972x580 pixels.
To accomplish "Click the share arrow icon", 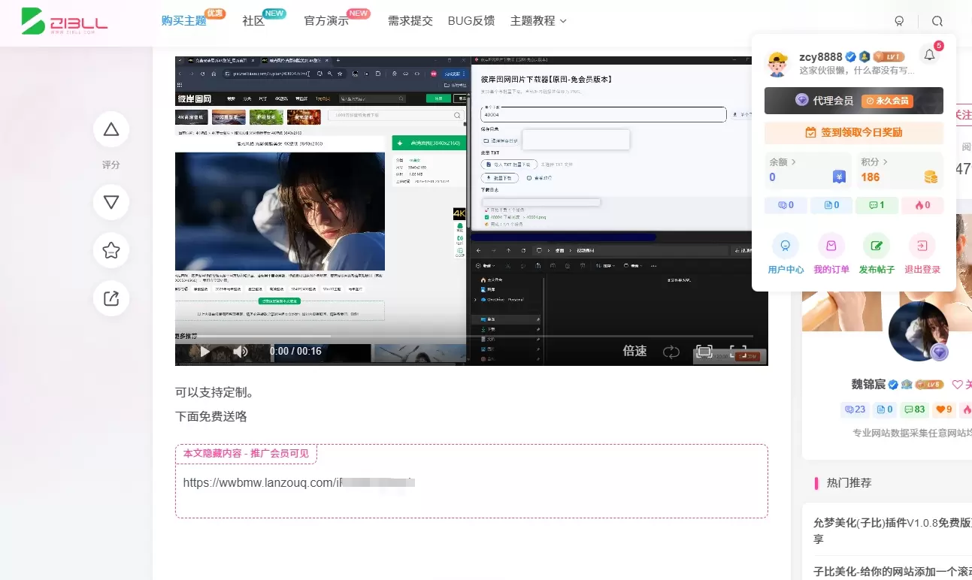I will click(111, 298).
